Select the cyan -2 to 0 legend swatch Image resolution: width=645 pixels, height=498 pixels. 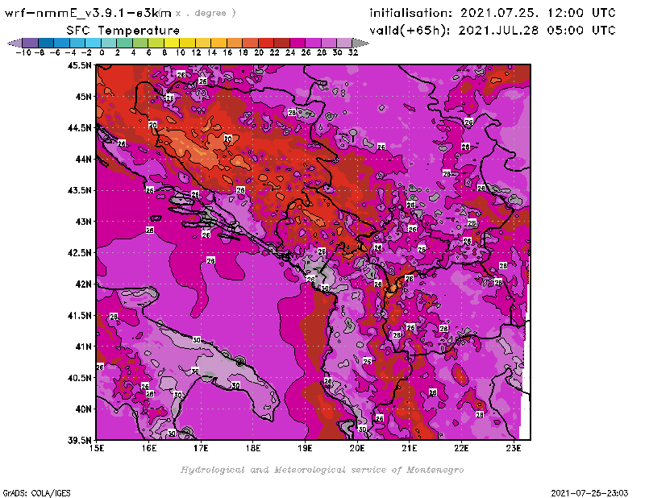pos(94,43)
